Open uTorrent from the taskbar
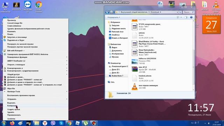Viewport: 224px width, 126px height. pos(85,123)
